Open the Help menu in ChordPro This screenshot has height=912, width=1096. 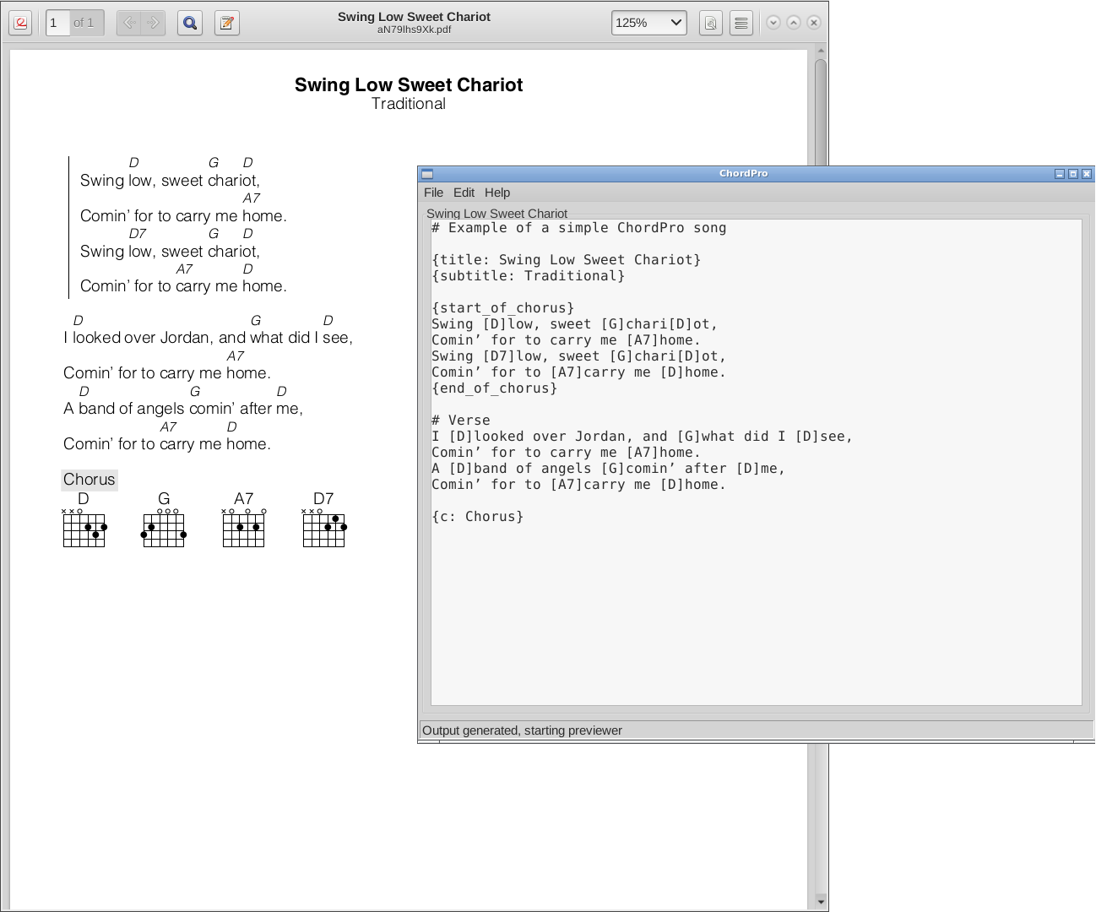tap(497, 193)
